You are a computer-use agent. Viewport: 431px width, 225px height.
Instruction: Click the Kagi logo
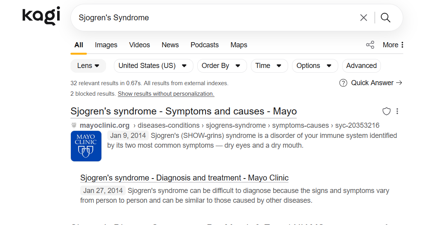(x=41, y=16)
